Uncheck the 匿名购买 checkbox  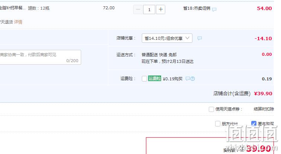pos(254,123)
